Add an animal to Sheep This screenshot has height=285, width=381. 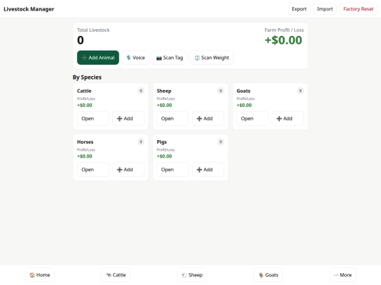tap(208, 118)
